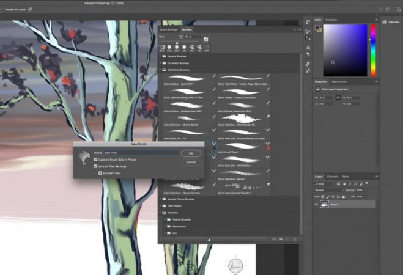Click the lock all padlock icon

[343, 197]
